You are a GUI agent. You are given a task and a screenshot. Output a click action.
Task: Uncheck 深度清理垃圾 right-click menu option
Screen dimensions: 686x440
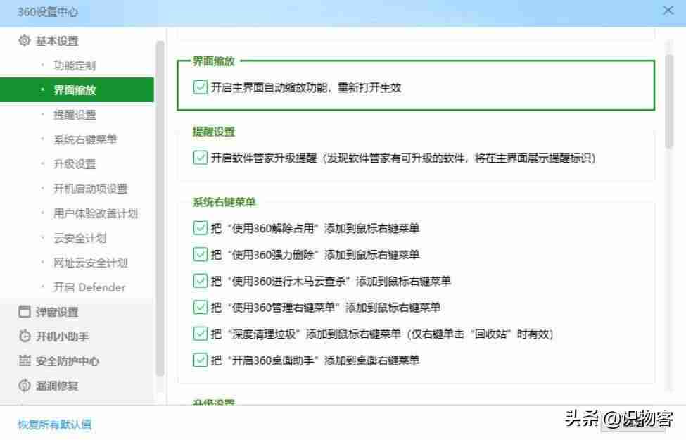click(x=200, y=334)
